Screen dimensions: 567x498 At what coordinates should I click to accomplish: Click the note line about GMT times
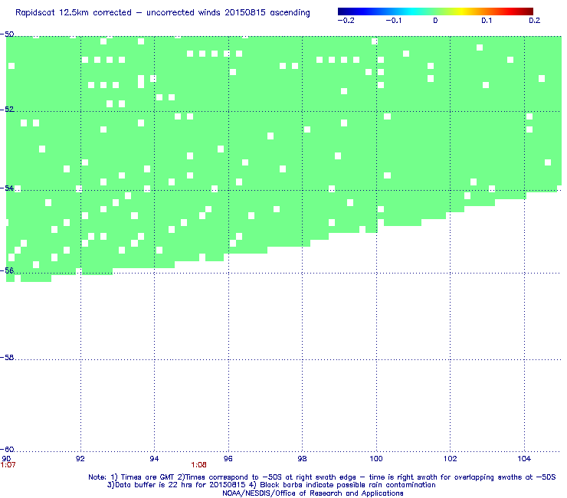(x=322, y=477)
